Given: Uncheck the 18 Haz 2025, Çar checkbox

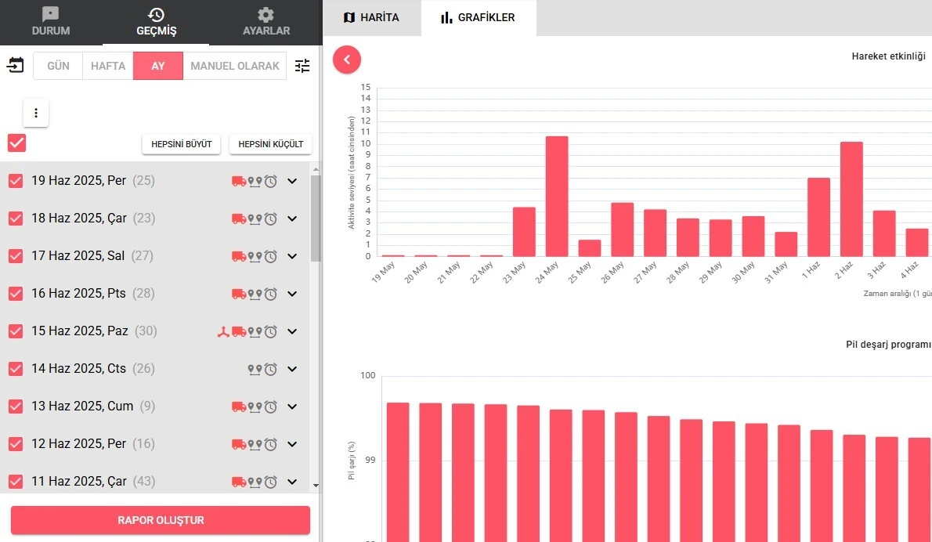Looking at the screenshot, I should click(x=16, y=218).
